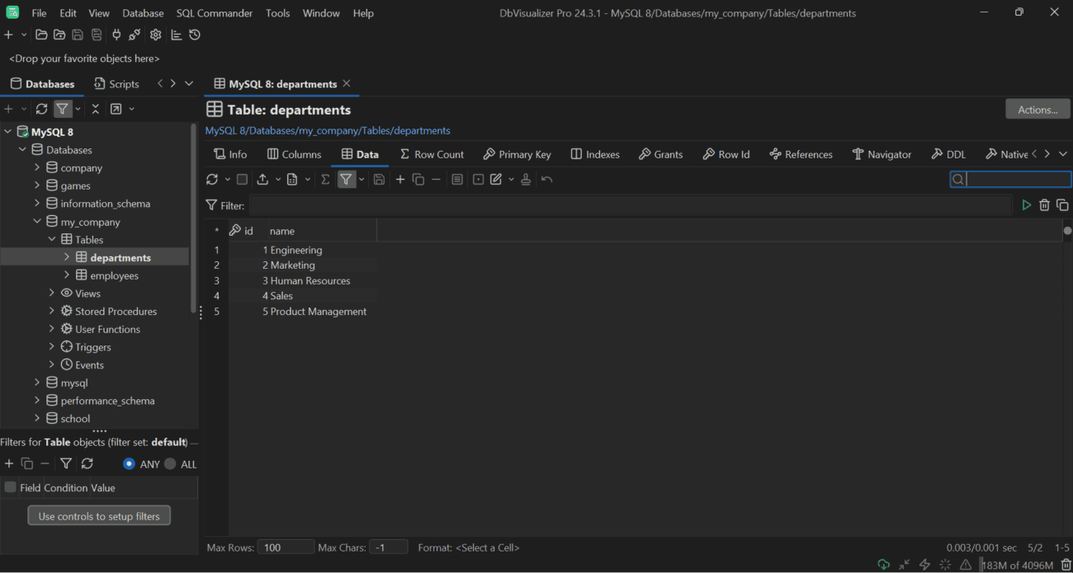Click the Use controls to setup filters button
The image size is (1073, 573).
pos(99,514)
